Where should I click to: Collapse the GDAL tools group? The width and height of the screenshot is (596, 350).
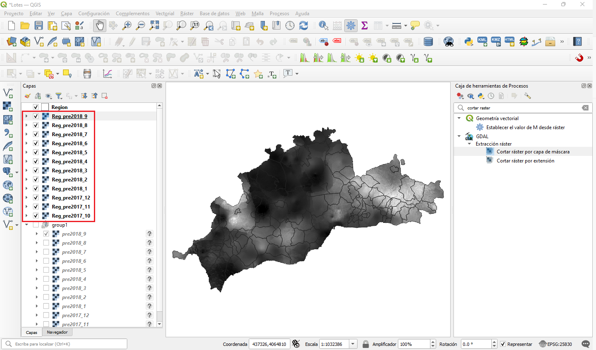459,136
